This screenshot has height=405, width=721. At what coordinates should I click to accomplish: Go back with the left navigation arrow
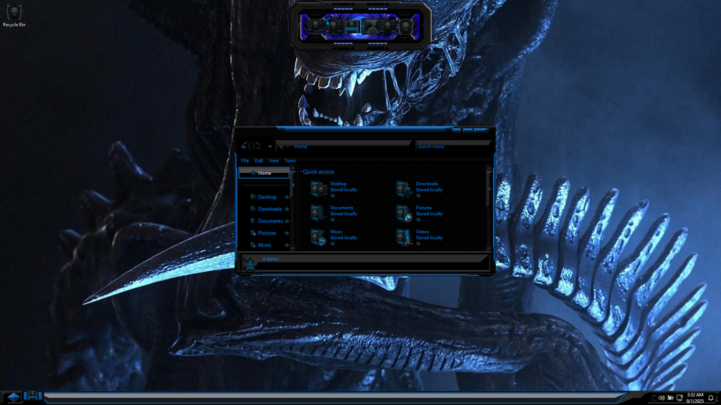click(x=245, y=146)
